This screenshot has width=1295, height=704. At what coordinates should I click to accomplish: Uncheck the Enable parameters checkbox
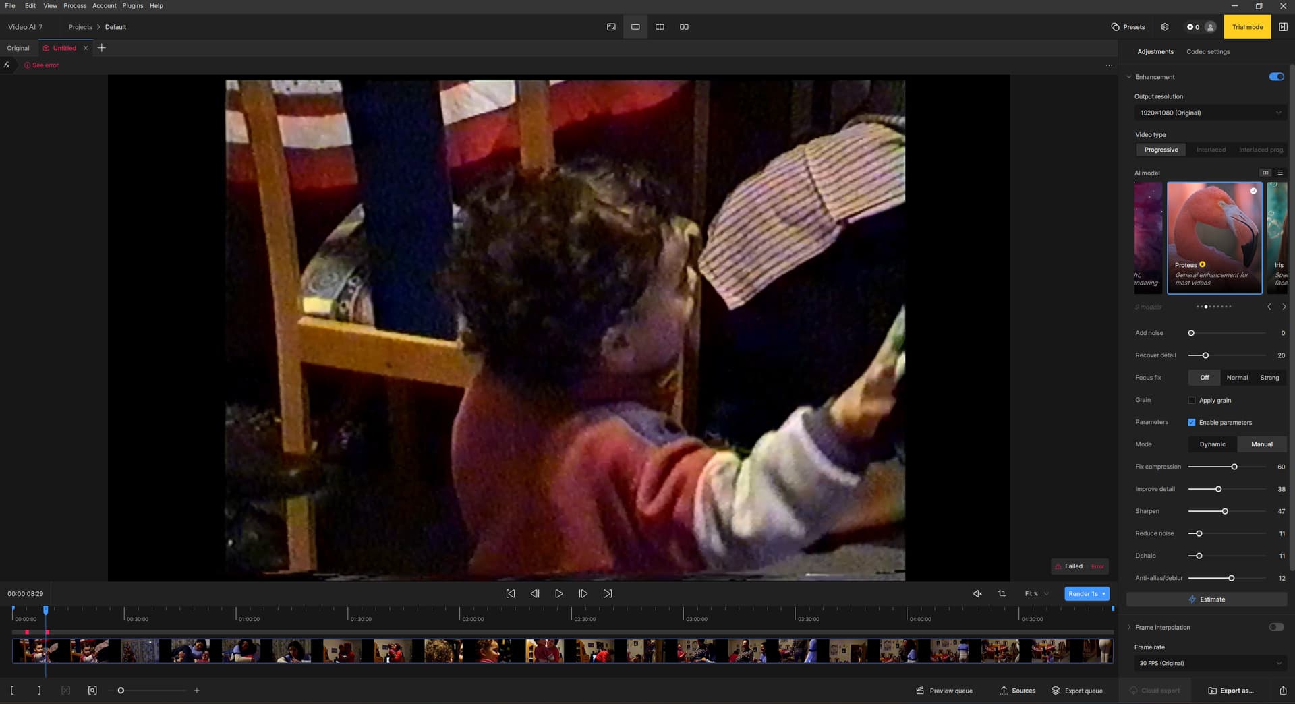[x=1192, y=422]
